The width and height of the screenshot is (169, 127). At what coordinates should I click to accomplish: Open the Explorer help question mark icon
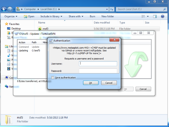[x=163, y=16]
